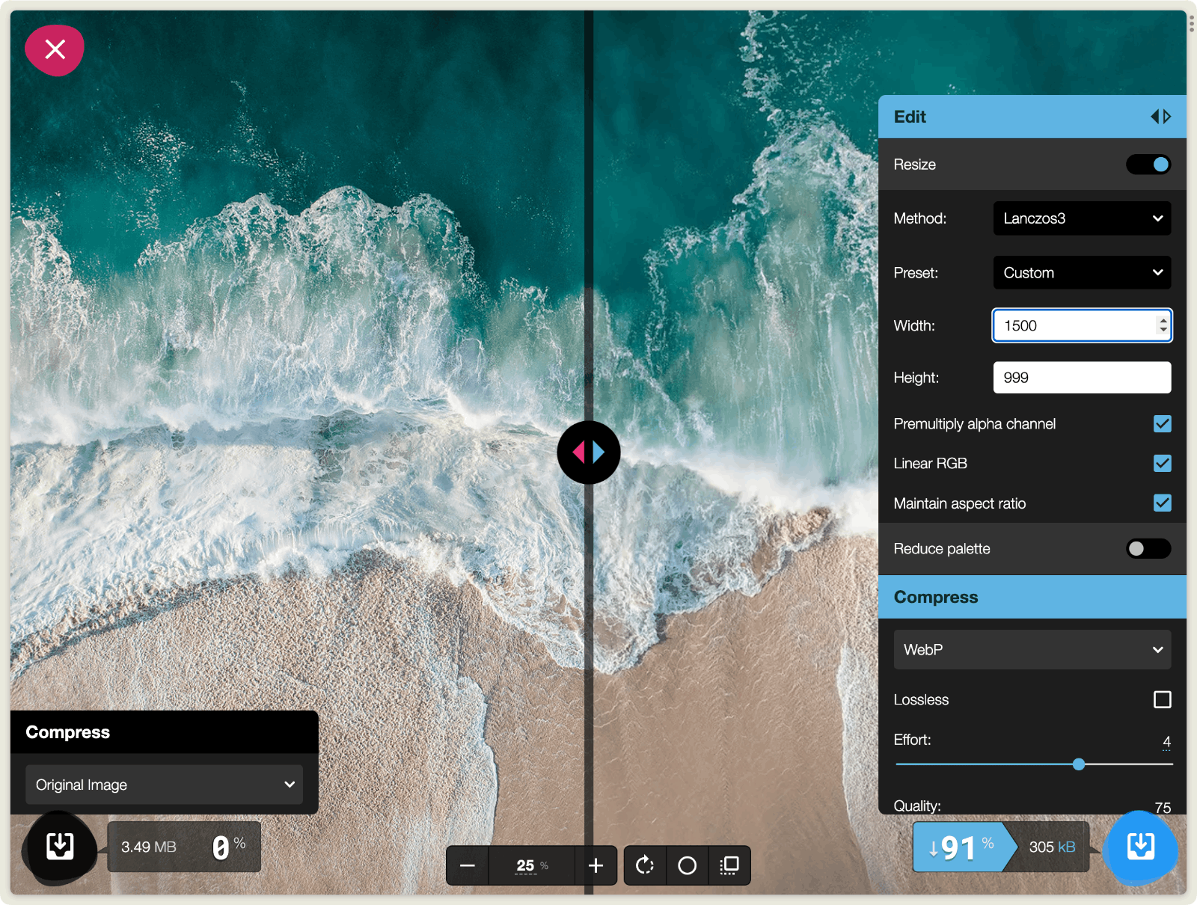Close the image editor with the X button
Viewport: 1197px width, 905px height.
tap(55, 50)
